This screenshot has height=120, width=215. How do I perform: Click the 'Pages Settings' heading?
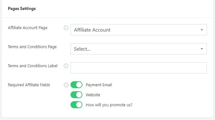pos(22,9)
